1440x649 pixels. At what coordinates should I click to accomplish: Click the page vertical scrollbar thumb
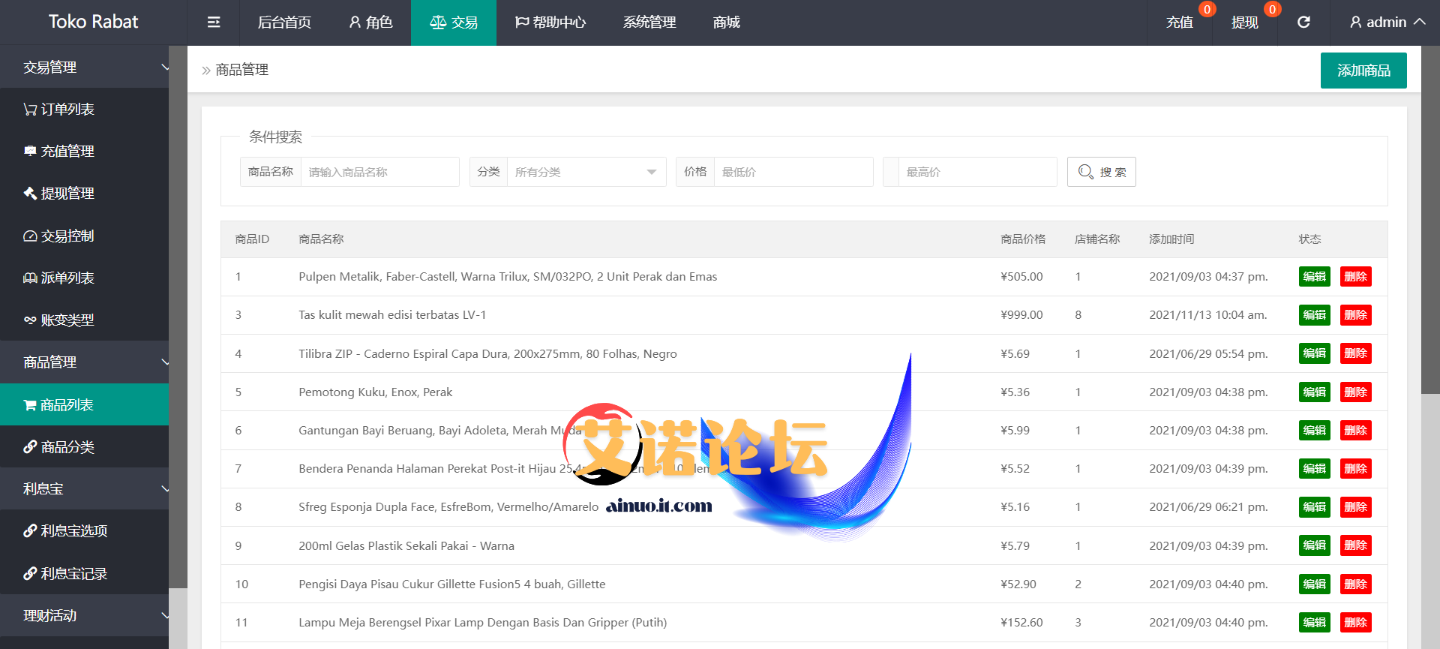pyautogui.click(x=1430, y=220)
